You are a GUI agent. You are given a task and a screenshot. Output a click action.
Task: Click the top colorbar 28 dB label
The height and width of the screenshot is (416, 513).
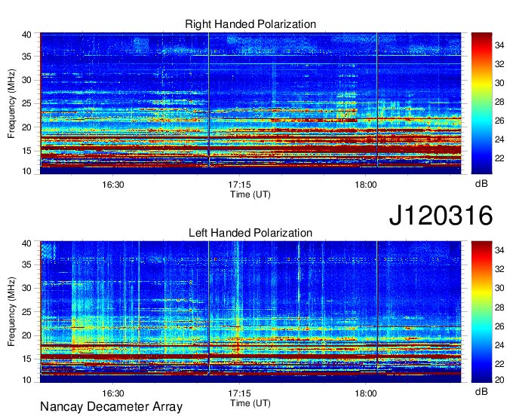click(x=499, y=102)
